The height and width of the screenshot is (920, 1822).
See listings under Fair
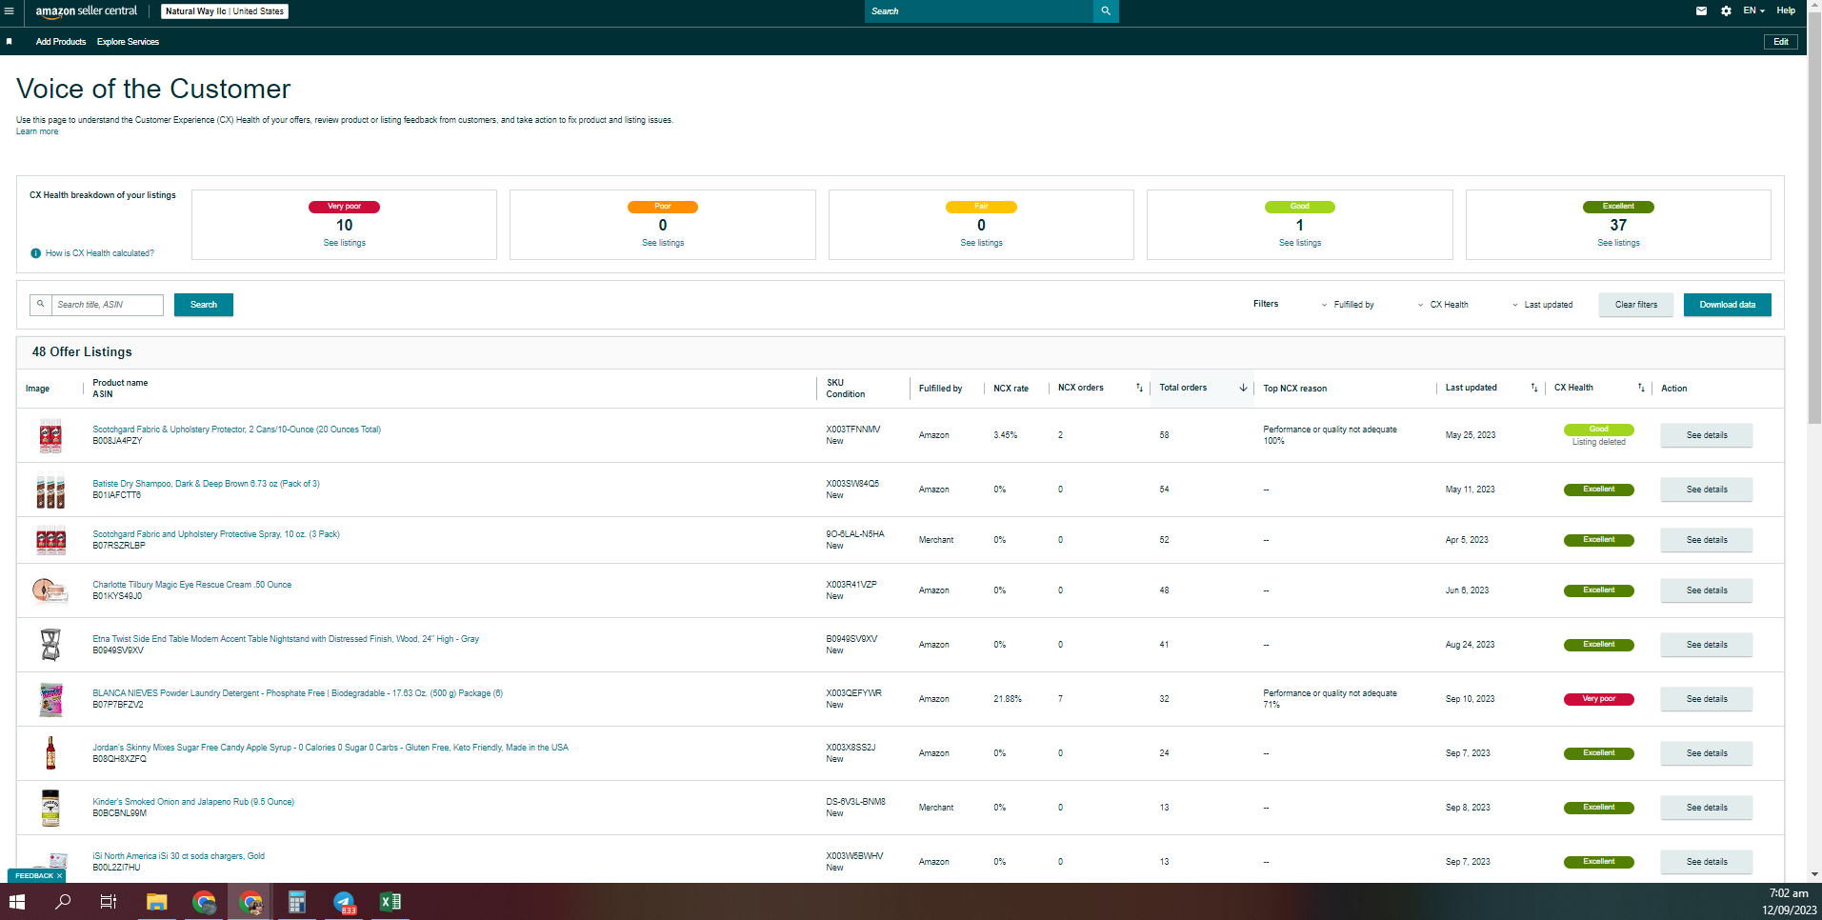pyautogui.click(x=981, y=243)
